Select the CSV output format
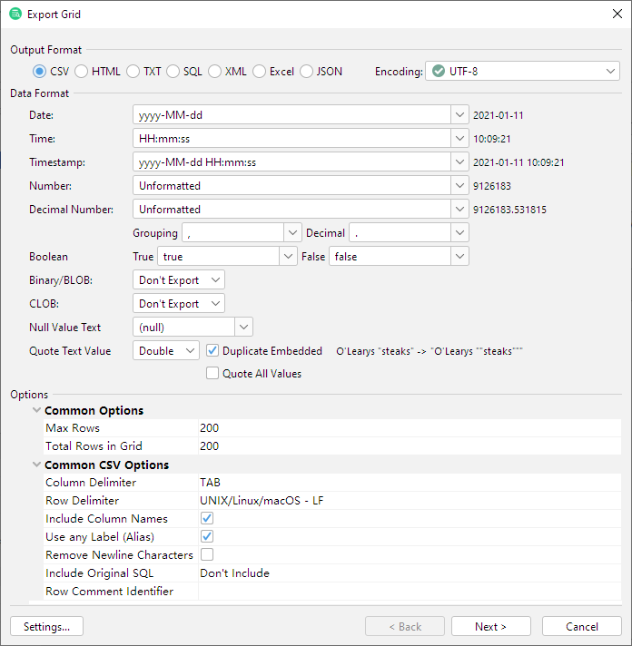The width and height of the screenshot is (632, 646). 40,72
